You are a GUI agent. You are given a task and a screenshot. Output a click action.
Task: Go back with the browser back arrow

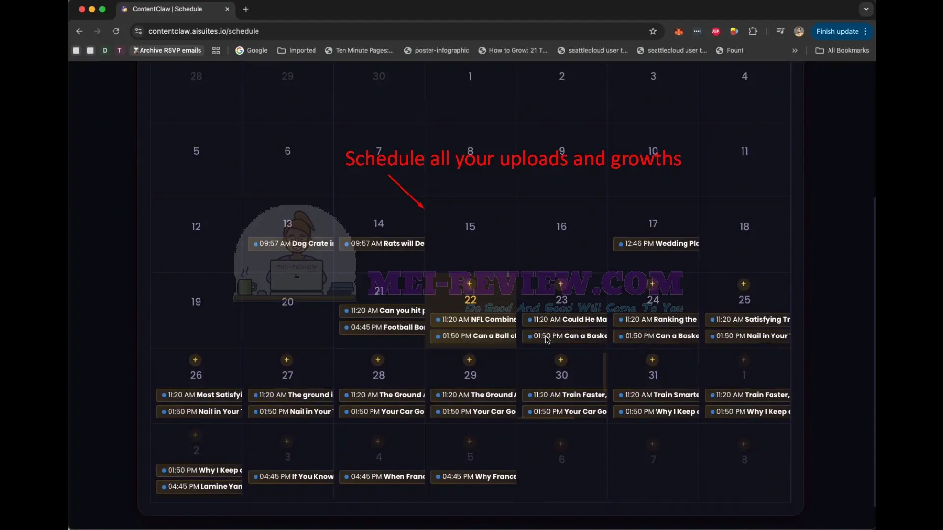click(79, 31)
